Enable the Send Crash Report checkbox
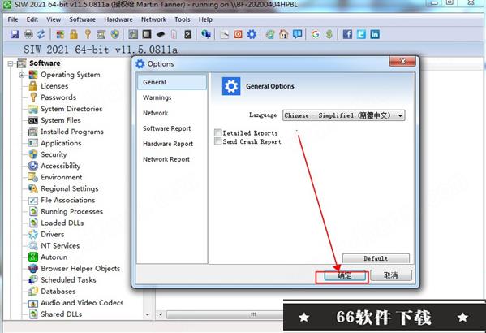The height and width of the screenshot is (333, 486). [218, 141]
